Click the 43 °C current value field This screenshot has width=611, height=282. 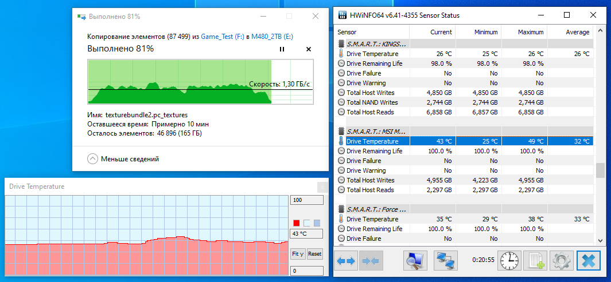click(x=307, y=234)
